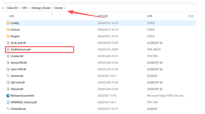Click the Plugins folder icon
The image size is (205, 114).
click(x=8, y=36)
